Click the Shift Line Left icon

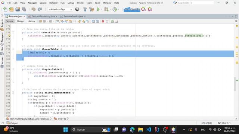[93, 22]
